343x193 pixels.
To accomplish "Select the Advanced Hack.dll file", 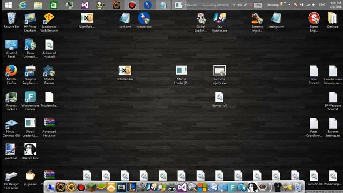I will pos(49,49).
